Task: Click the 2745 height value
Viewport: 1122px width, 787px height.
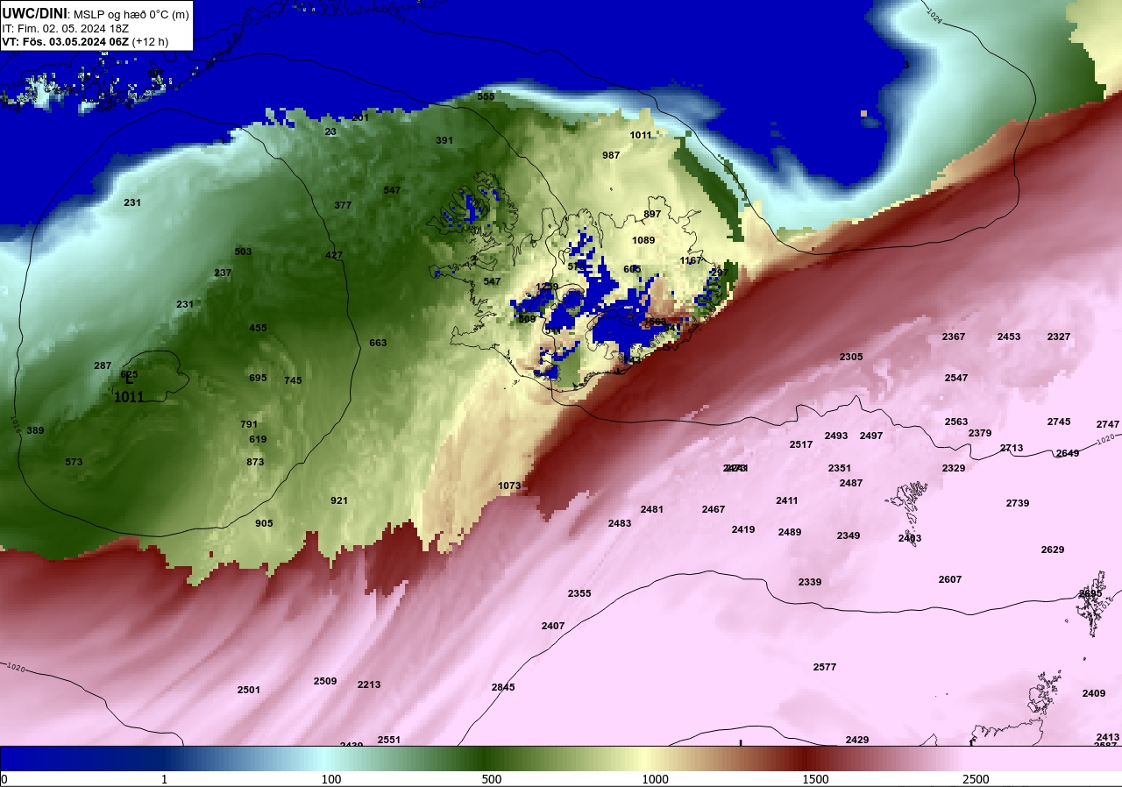Action: point(1059,422)
